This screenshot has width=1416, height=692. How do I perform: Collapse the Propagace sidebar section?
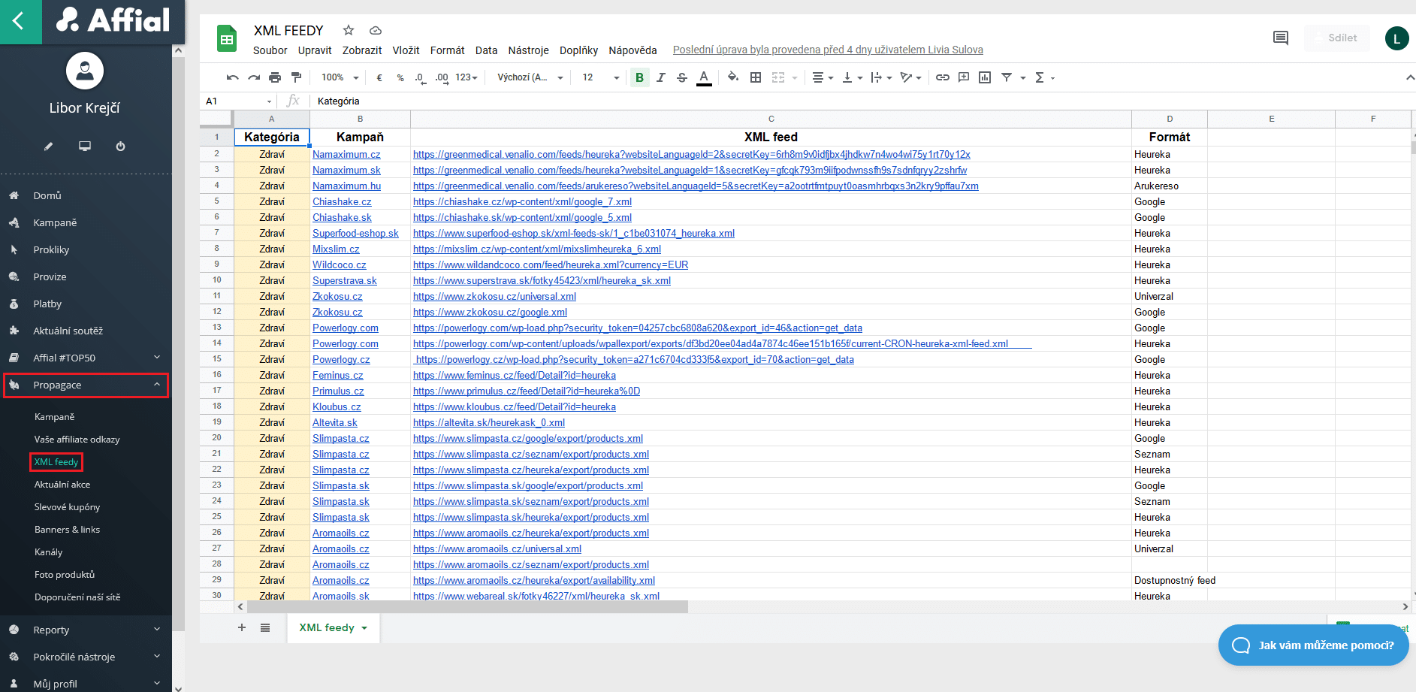click(x=86, y=385)
